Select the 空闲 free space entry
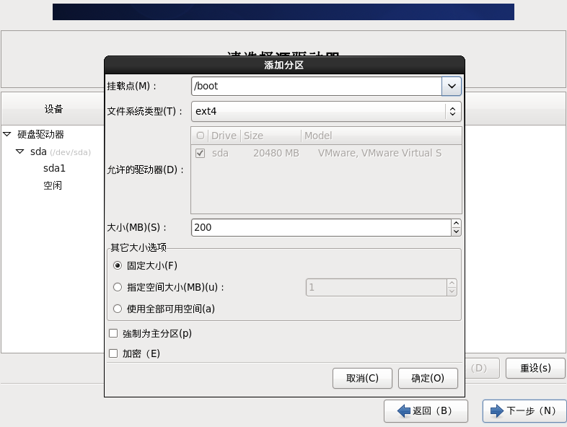 pyautogui.click(x=53, y=185)
